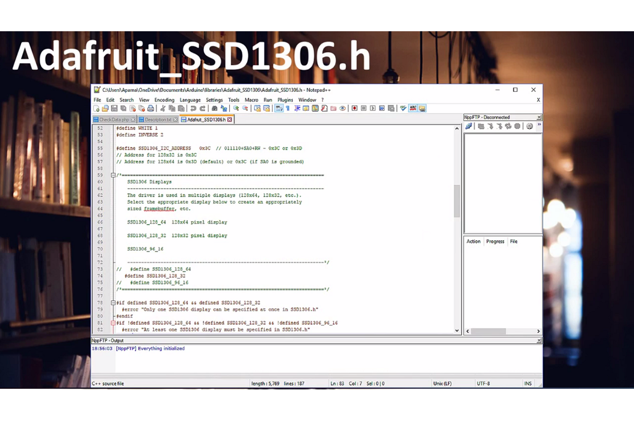634x423 pixels.
Task: Collapse the red fold marker at line 81
Action: click(x=113, y=323)
